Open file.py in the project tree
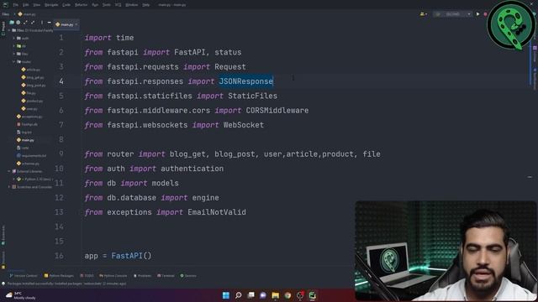This screenshot has height=302, width=538. tap(29, 93)
